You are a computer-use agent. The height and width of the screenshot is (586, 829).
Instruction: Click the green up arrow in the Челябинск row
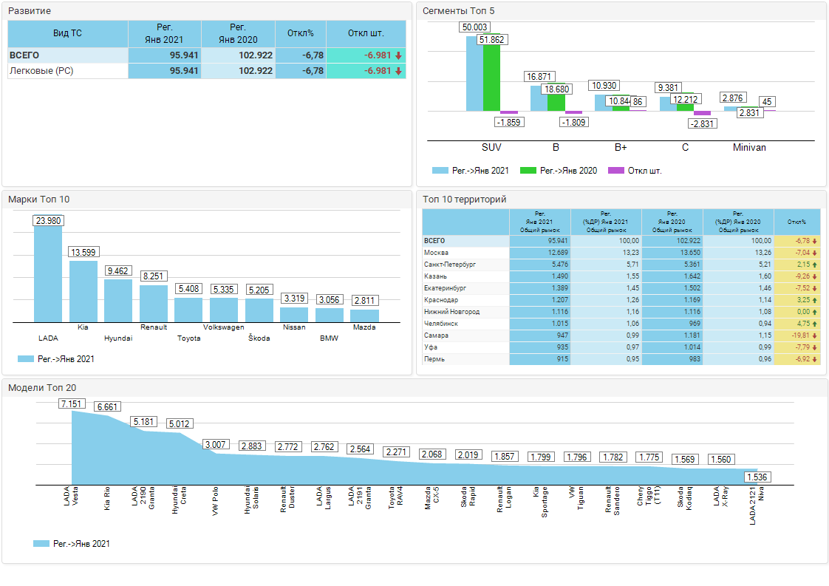813,324
